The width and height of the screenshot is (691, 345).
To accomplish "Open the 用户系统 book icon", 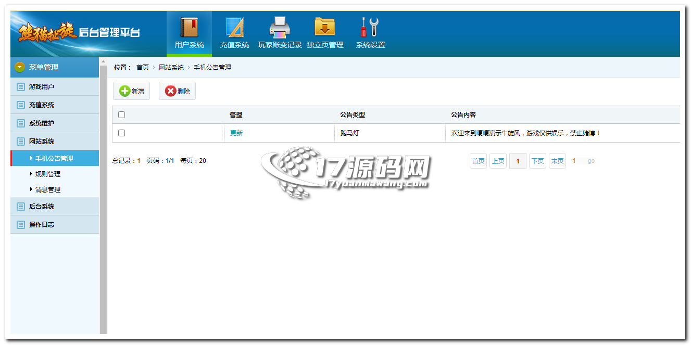I will [x=189, y=27].
